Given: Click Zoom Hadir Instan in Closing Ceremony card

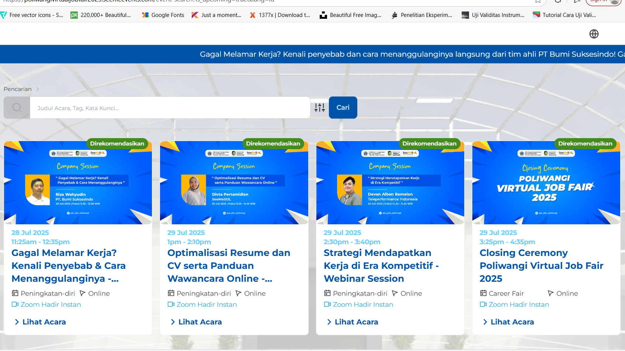Looking at the screenshot, I should point(515,305).
